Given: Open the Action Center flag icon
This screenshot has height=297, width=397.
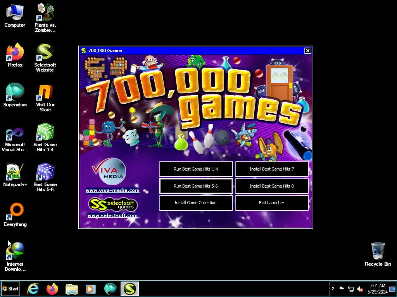Looking at the screenshot, I should point(342,288).
